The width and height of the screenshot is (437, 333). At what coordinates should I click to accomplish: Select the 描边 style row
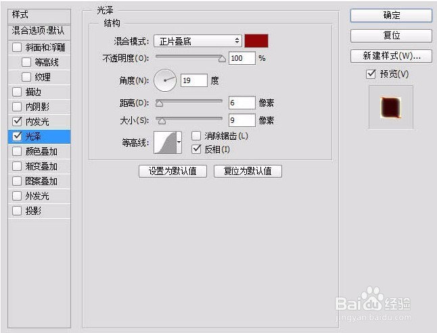click(x=39, y=92)
